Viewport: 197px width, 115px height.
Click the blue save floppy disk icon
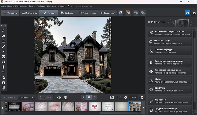(x=187, y=13)
